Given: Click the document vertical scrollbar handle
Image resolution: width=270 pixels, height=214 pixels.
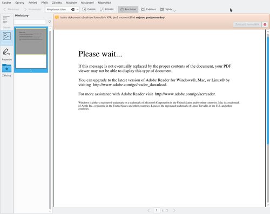Looking at the screenshot, I should click(268, 90).
